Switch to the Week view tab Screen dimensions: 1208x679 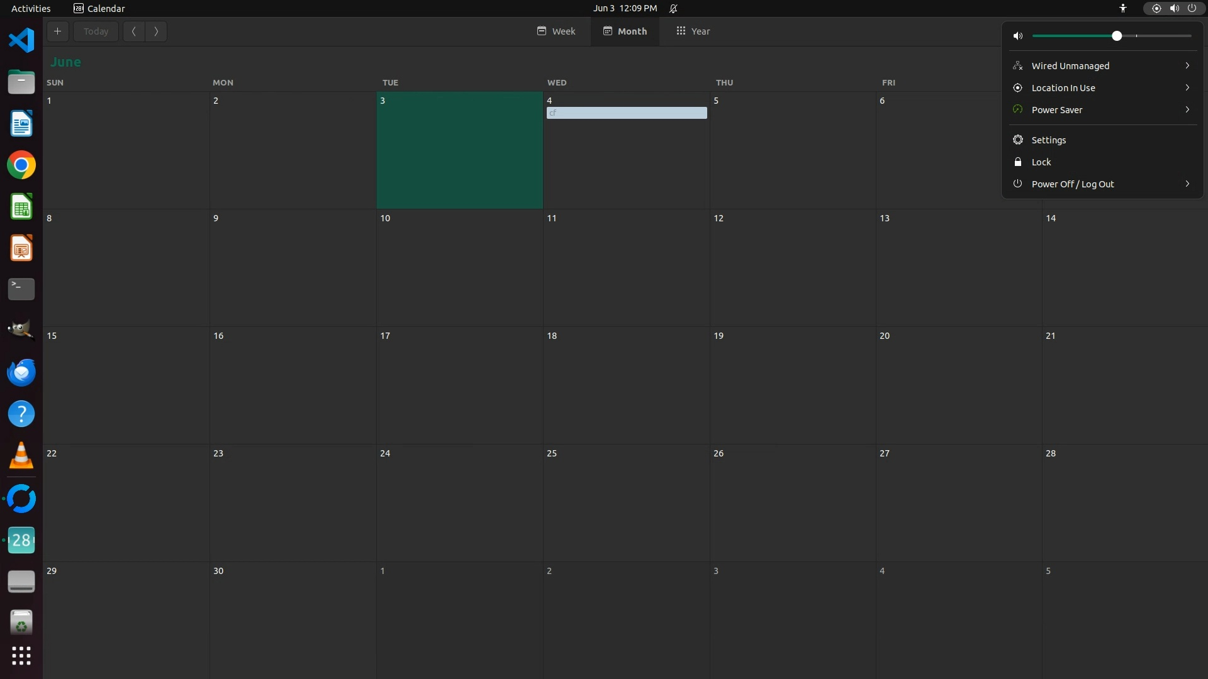(556, 31)
